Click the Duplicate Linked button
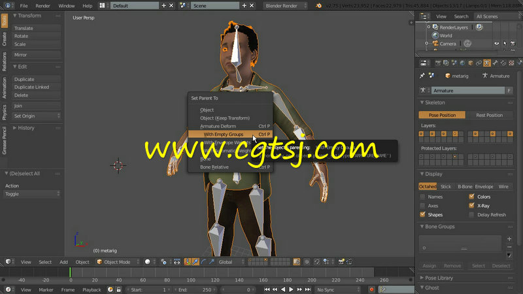Viewport: 523px width, 294px height. pyautogui.click(x=37, y=87)
